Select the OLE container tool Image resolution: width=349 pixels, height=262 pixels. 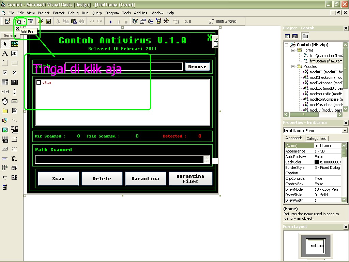click(5, 140)
